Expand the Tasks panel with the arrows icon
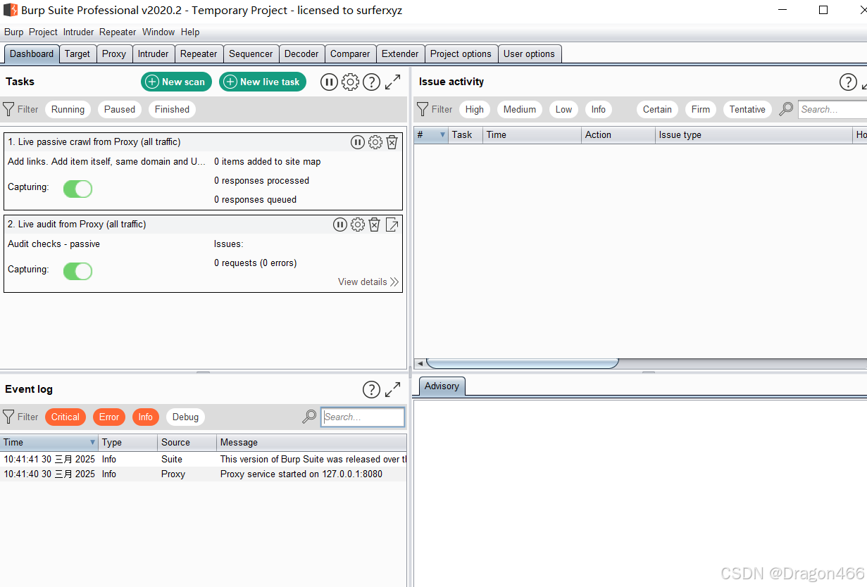Viewport: 867px width, 587px height. [392, 82]
